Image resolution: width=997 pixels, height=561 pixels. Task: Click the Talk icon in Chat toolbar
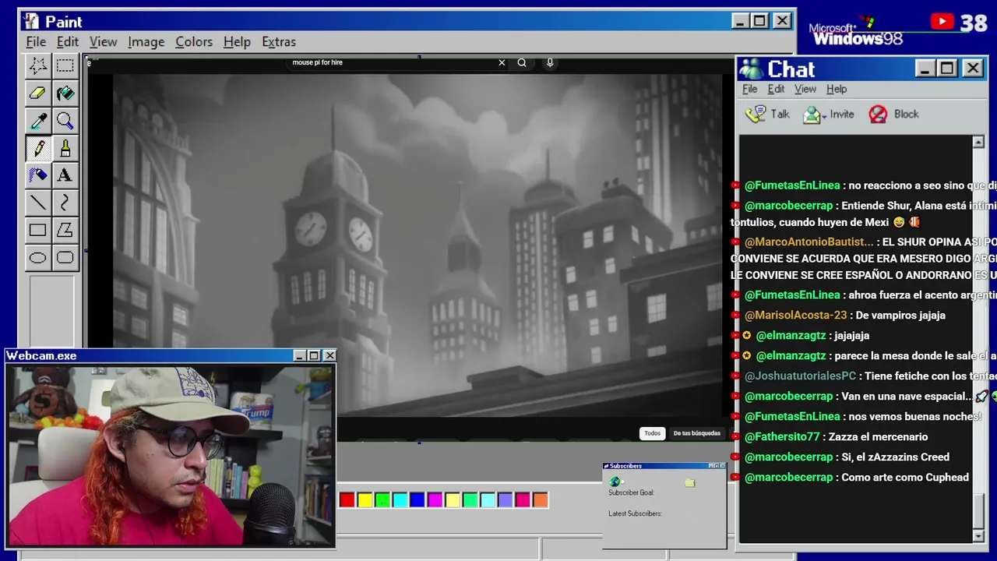pos(756,114)
